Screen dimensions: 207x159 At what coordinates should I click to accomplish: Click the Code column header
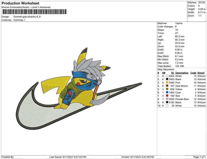click(x=193, y=73)
